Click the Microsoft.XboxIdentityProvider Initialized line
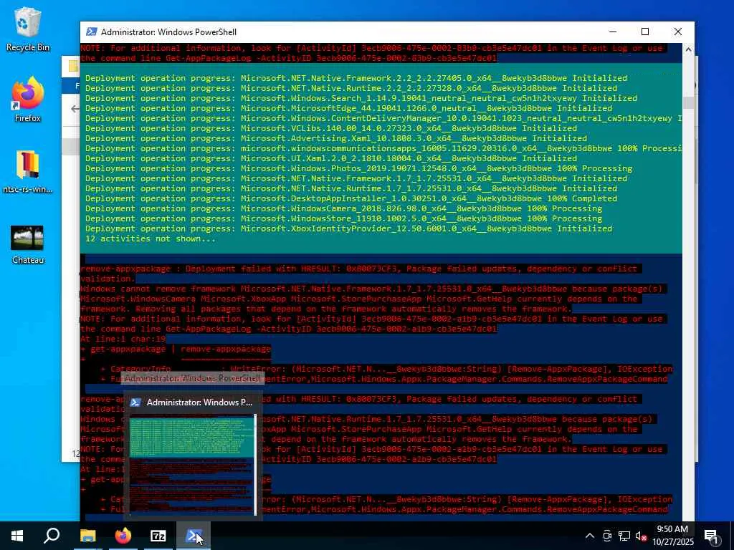This screenshot has width=734, height=550. click(349, 228)
